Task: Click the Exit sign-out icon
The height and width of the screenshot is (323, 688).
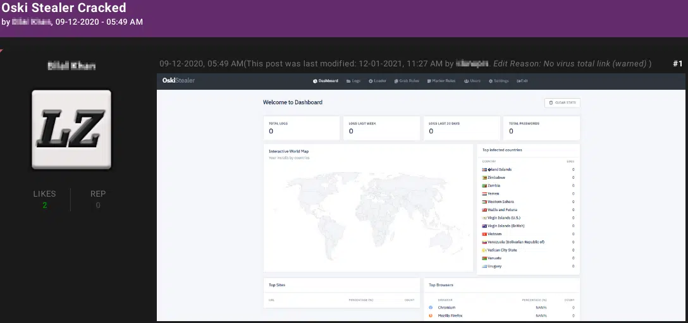Action: pos(519,81)
